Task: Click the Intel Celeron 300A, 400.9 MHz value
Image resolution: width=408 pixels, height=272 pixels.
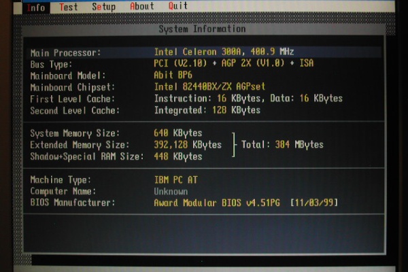Action: point(224,52)
